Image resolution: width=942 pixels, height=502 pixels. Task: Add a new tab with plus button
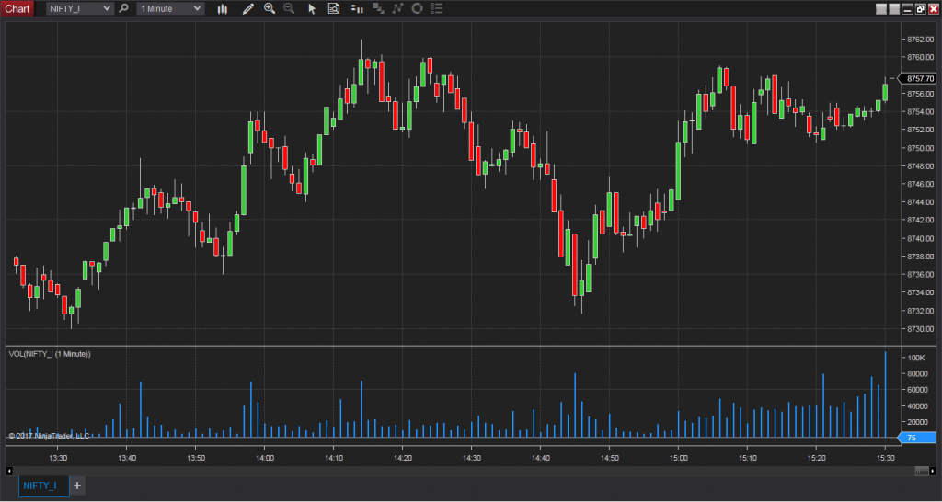click(77, 485)
